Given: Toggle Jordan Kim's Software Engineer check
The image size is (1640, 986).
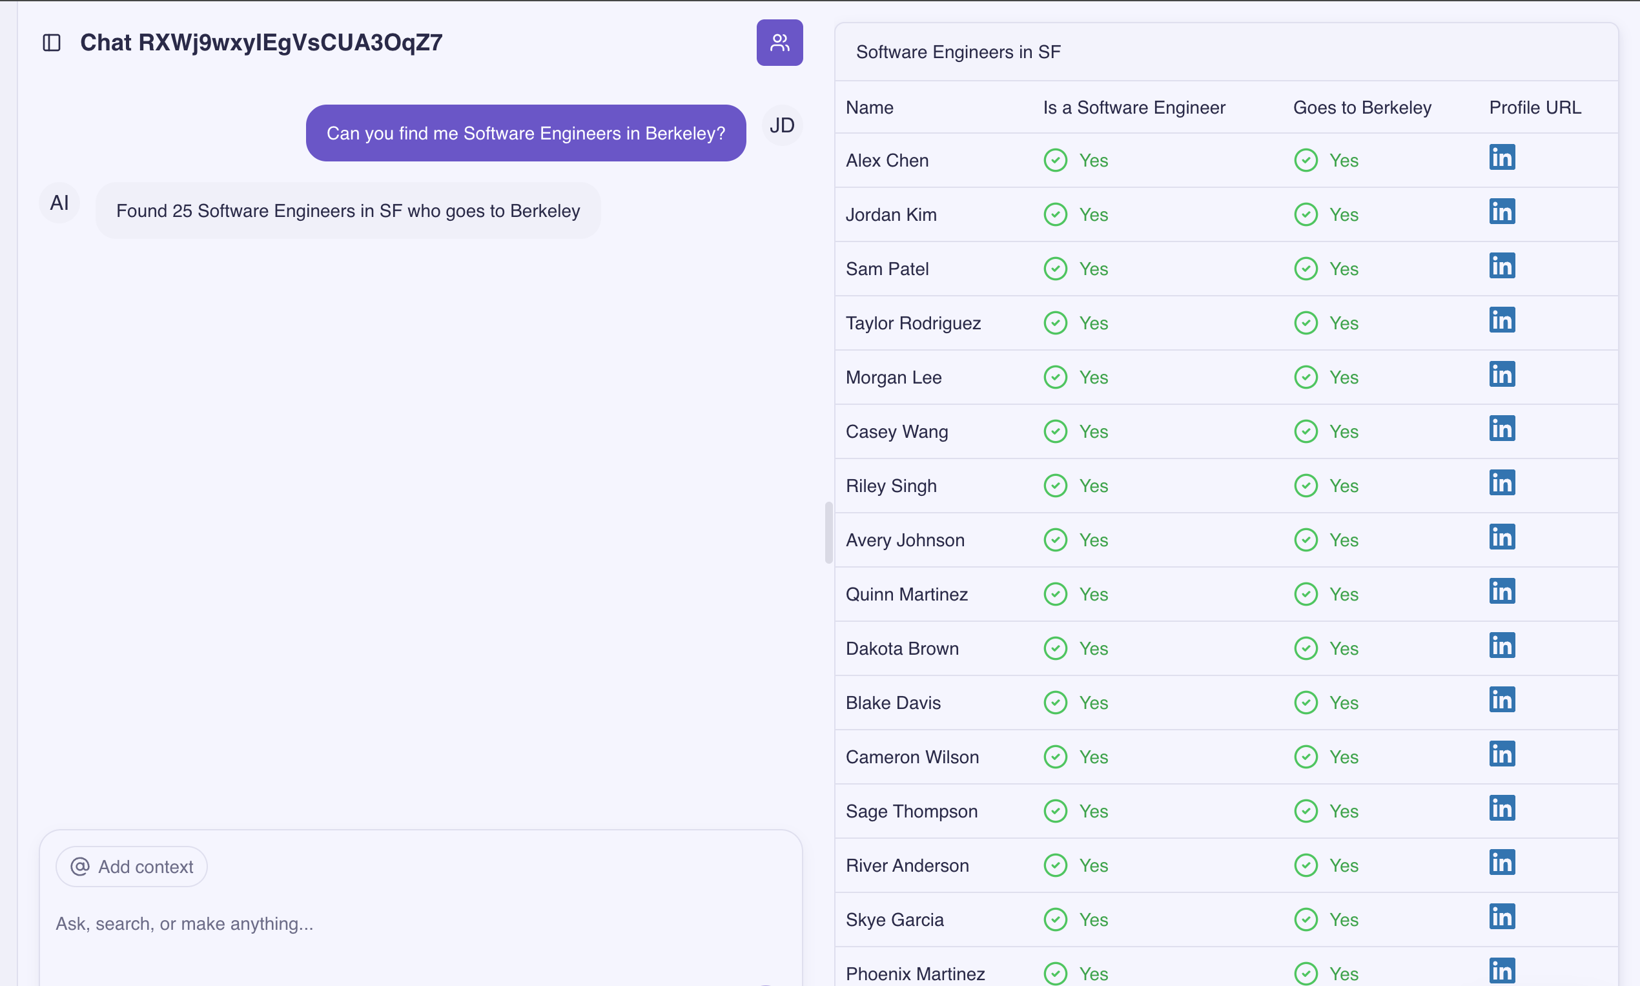Looking at the screenshot, I should coord(1054,214).
